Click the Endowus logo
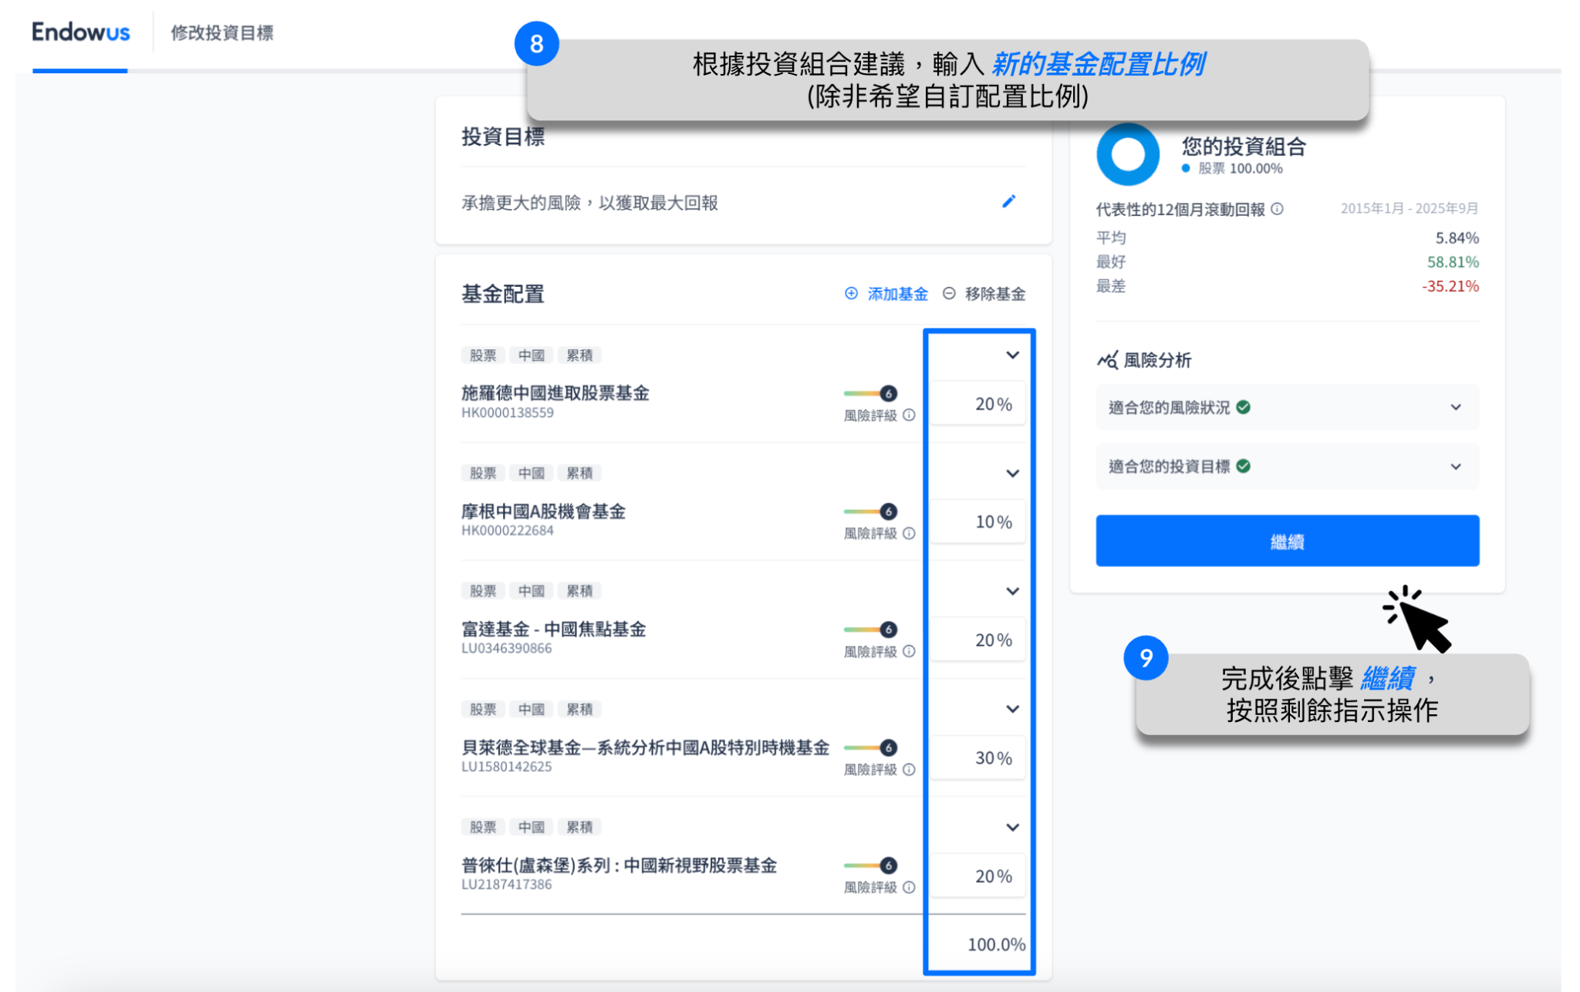Screen dimensions: 1580x992 [80, 32]
